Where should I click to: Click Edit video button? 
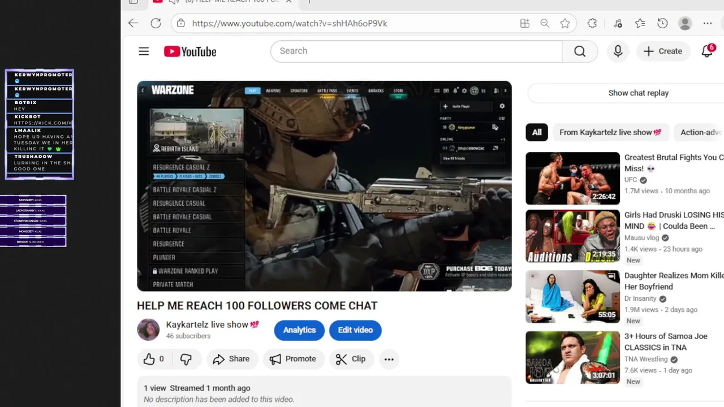point(355,330)
